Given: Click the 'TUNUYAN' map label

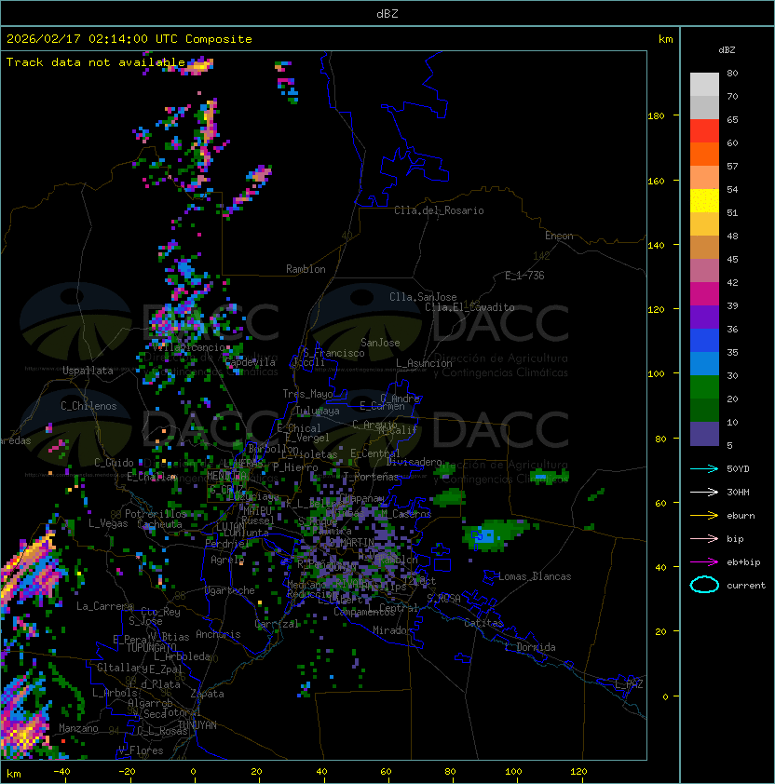Looking at the screenshot, I should 197,725.
